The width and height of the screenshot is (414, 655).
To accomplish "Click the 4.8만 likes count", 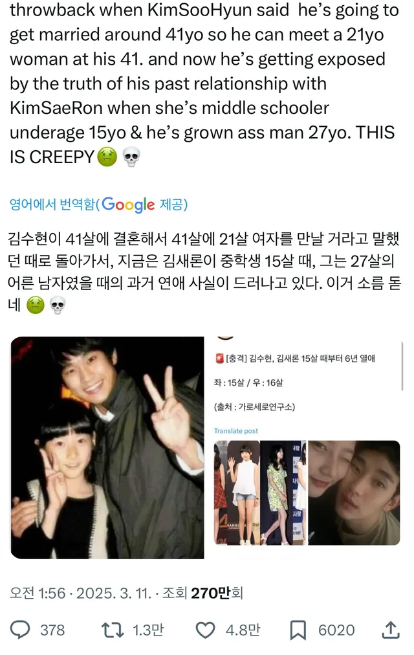I will coord(243,630).
